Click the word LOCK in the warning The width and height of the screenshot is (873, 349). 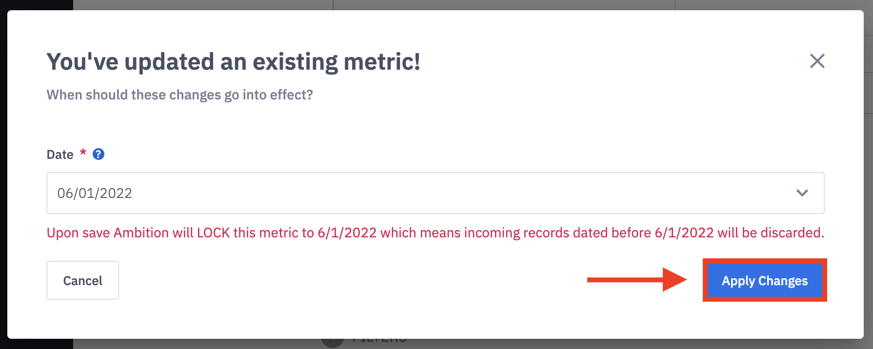click(213, 233)
